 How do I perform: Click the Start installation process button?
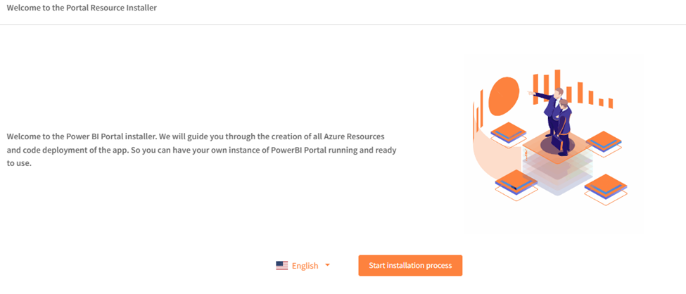tap(410, 265)
